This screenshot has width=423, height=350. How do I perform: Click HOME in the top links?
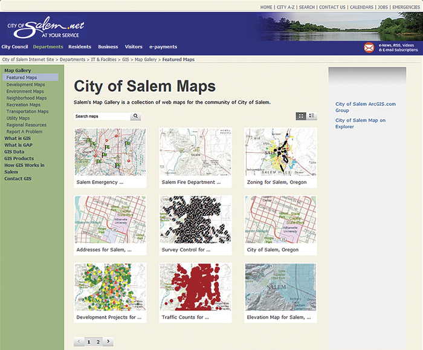pyautogui.click(x=266, y=7)
